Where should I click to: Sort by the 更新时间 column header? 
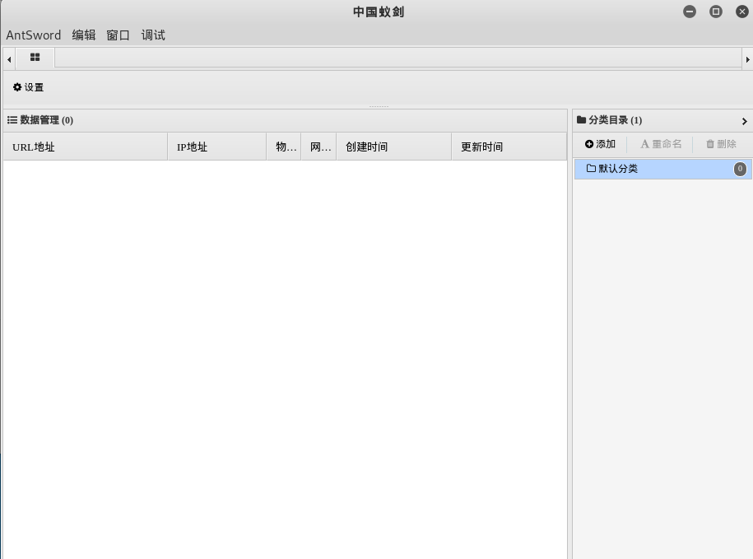(x=509, y=147)
